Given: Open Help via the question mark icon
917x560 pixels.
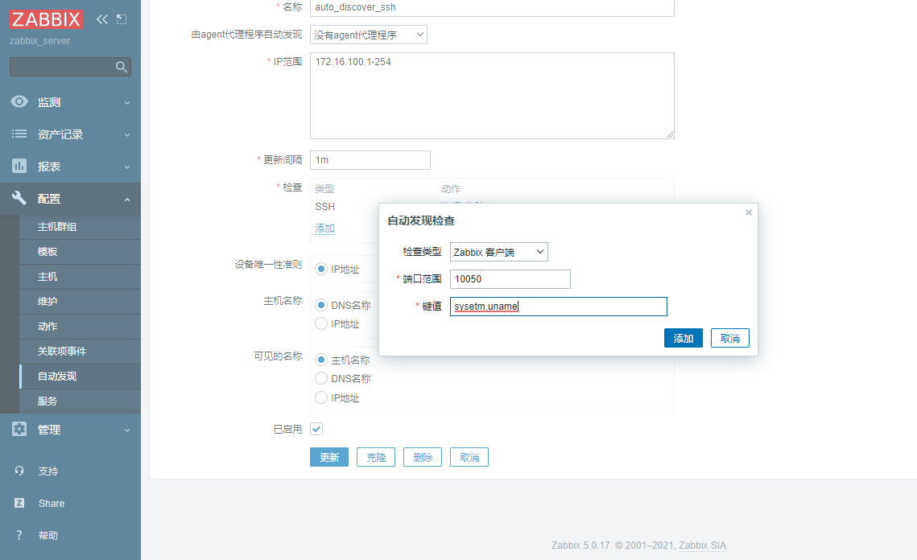Looking at the screenshot, I should pos(19,536).
